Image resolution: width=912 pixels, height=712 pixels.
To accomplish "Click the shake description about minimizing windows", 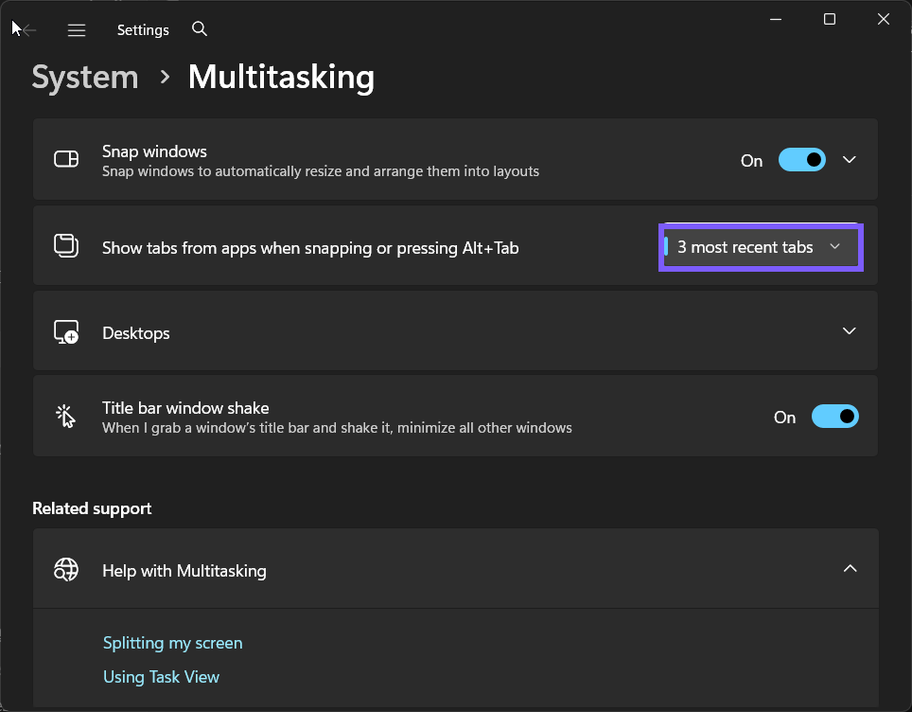I will pos(338,428).
